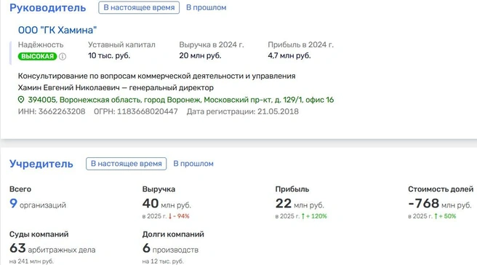Click the '4,7 млн руб.' profit value
This screenshot has width=477, height=265.
(x=289, y=56)
